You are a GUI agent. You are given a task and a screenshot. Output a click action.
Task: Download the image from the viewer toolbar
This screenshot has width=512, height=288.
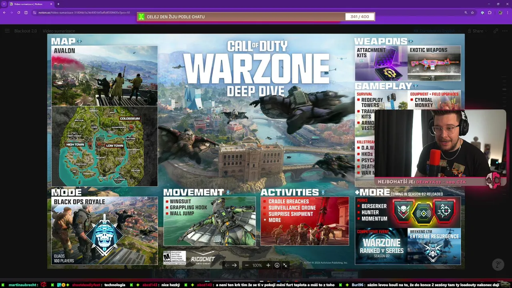(x=277, y=265)
